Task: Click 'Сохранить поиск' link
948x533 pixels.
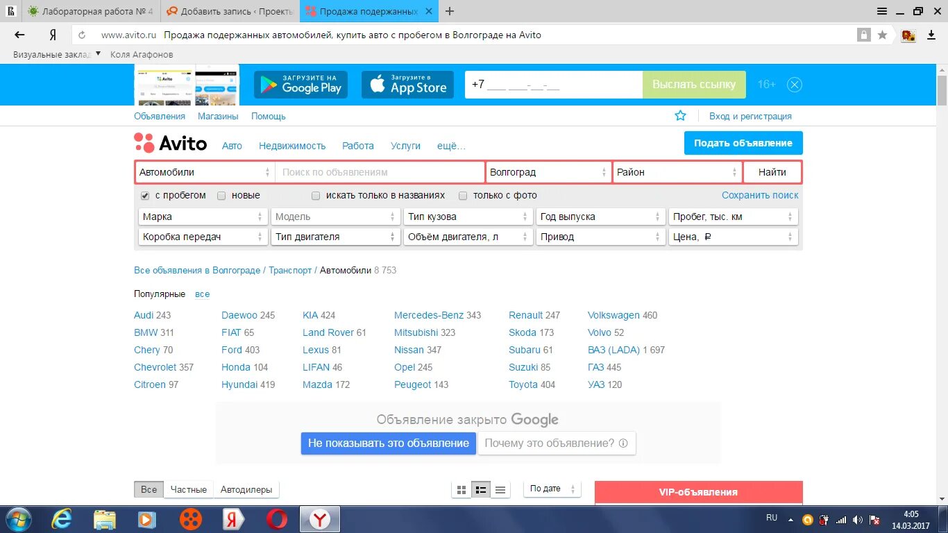Action: coord(760,196)
